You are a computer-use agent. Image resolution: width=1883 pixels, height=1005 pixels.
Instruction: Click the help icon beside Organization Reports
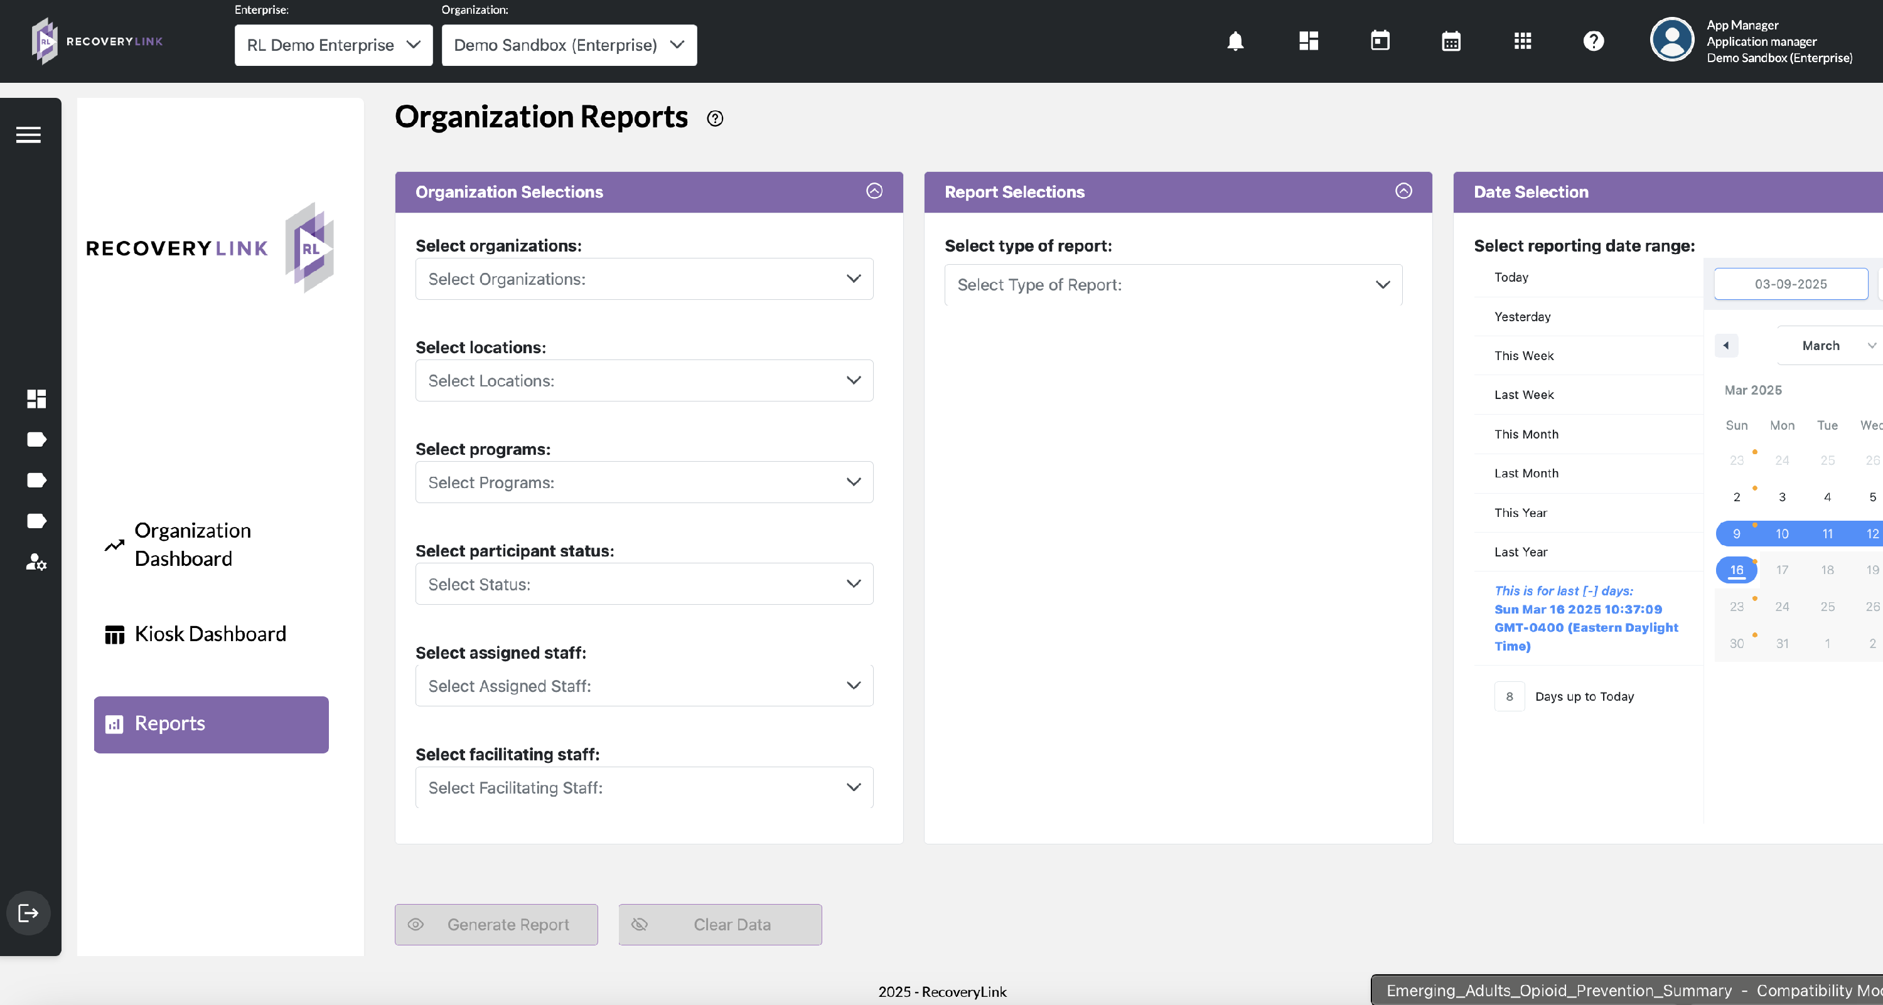pos(715,119)
